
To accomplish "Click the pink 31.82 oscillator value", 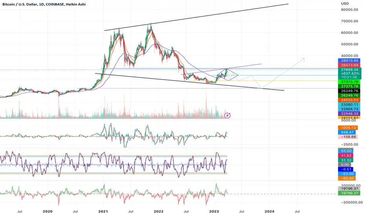I will (346, 156).
